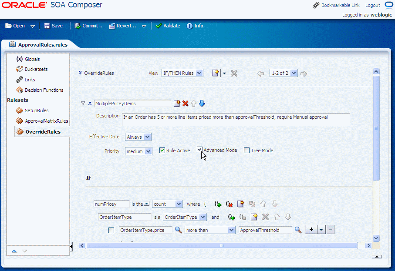Click the Logout link
This screenshot has width=395, height=271.
[373, 5]
